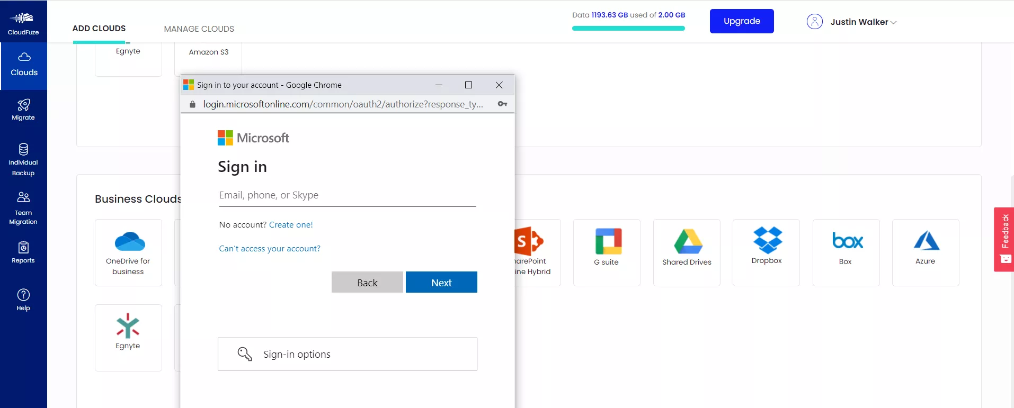Screen dimensions: 1014x408
Task: Click the Microsoft logo in sign-in dialog
Action: coord(253,138)
